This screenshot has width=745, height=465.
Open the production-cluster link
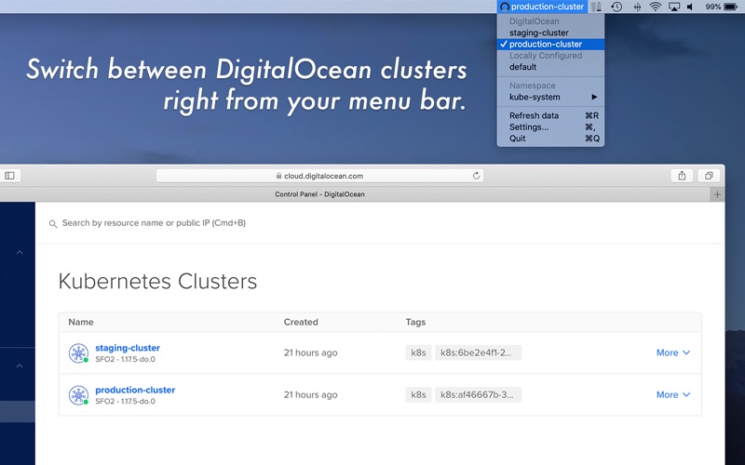135,390
